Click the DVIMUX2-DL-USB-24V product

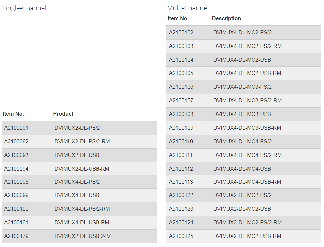click(x=83, y=236)
